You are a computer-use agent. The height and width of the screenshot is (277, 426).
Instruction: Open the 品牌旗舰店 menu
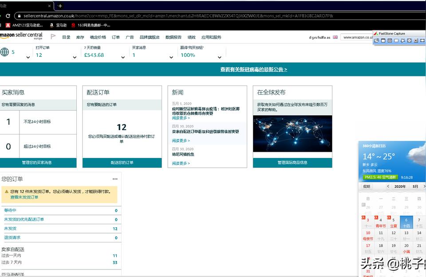point(150,37)
